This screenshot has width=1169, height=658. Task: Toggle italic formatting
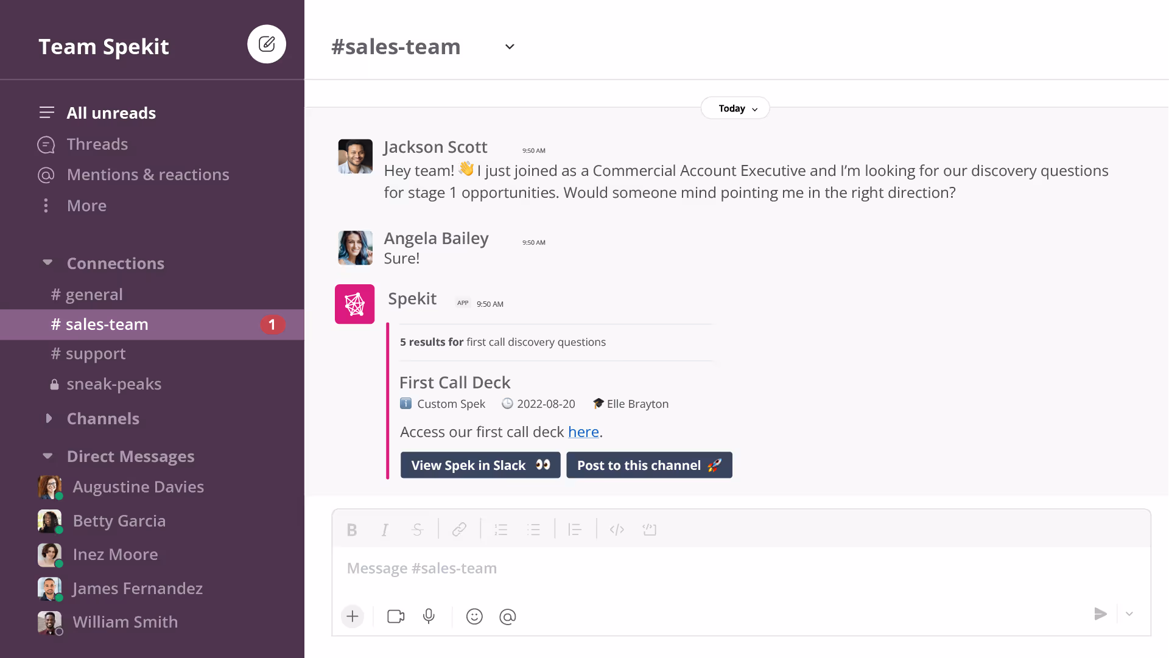tap(385, 530)
